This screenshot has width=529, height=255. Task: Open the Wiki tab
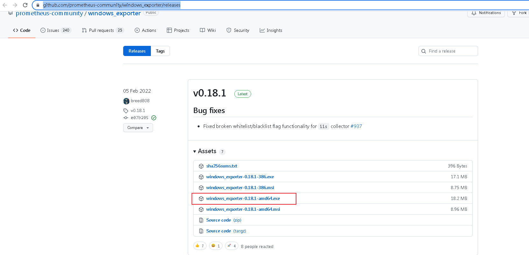coord(208,30)
